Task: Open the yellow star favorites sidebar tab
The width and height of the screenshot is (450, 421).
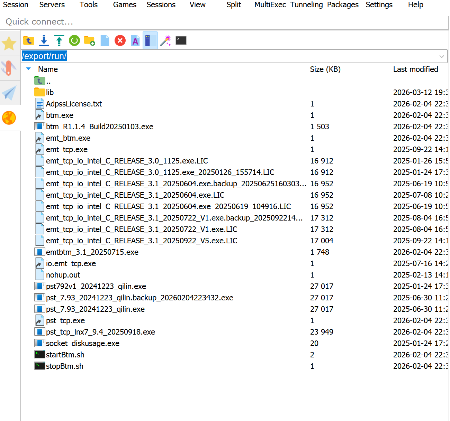Action: coord(9,44)
